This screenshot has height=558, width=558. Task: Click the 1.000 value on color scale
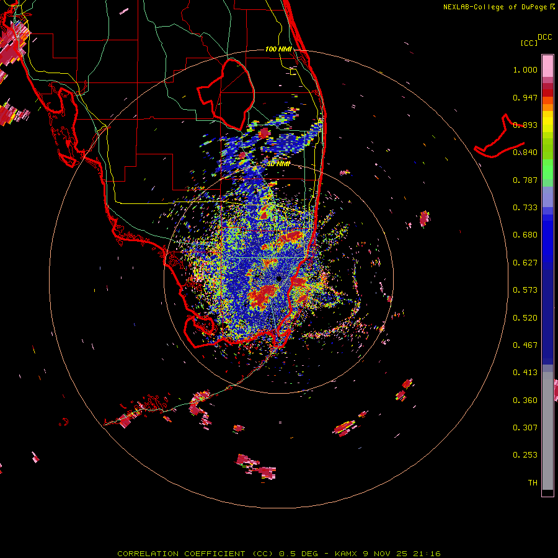point(525,69)
